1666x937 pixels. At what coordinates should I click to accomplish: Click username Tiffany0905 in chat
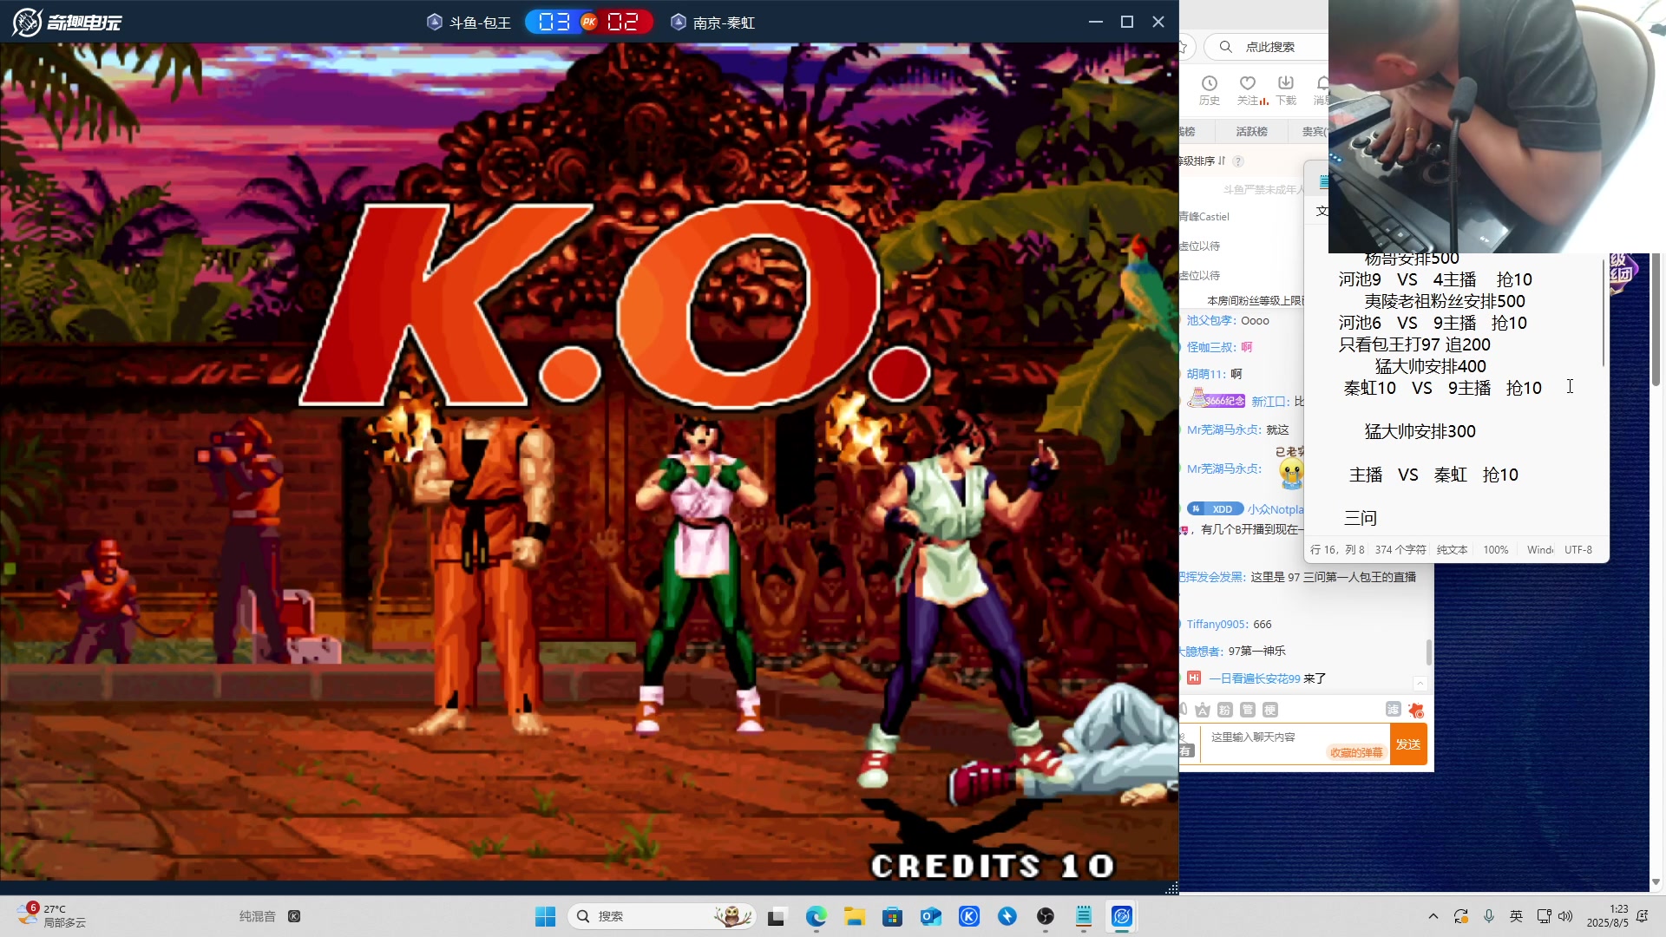pos(1217,624)
